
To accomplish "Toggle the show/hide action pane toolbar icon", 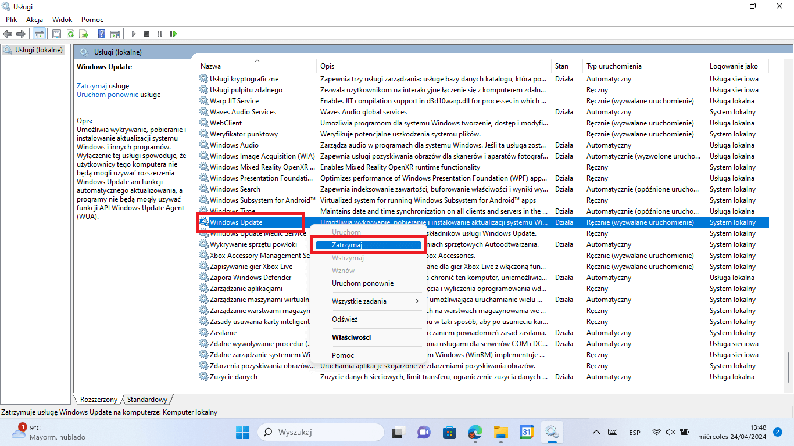I will (x=115, y=34).
